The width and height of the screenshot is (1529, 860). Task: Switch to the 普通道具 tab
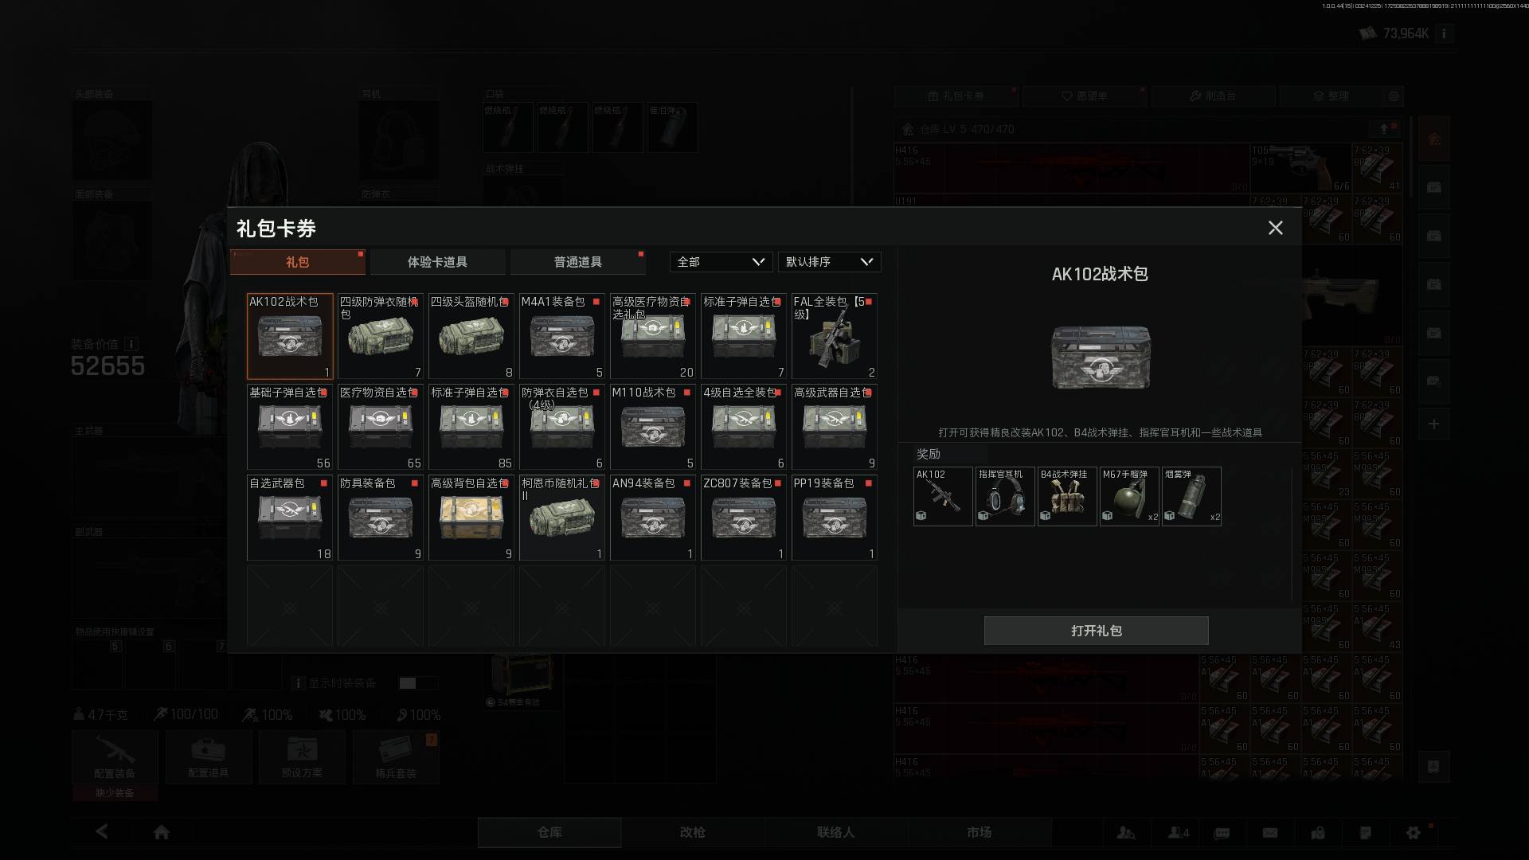[577, 262]
